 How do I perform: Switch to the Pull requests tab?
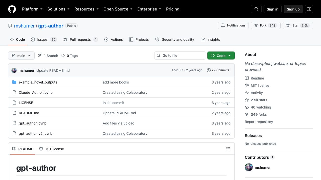point(81,39)
